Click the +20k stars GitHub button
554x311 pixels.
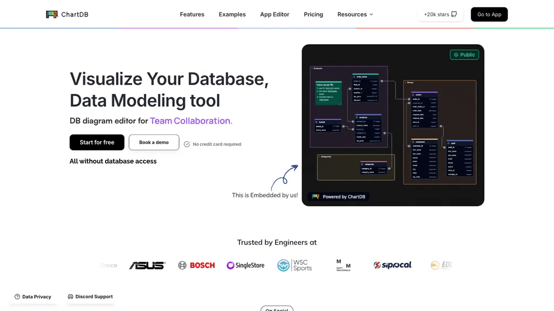(x=440, y=15)
